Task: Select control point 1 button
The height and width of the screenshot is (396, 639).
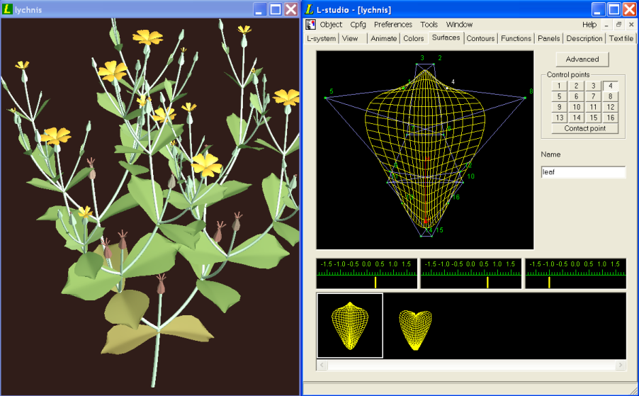Action: 559,86
